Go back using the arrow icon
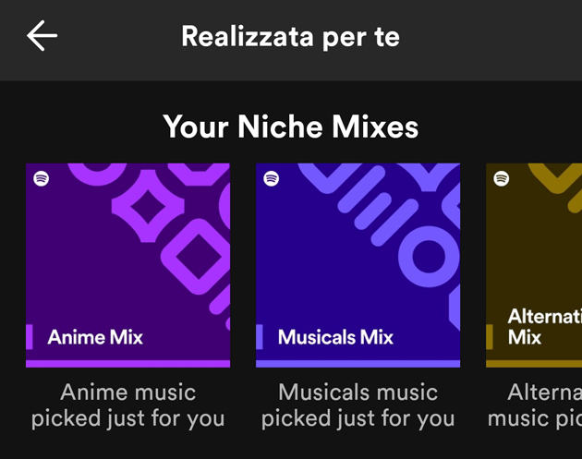Screen dimensions: 582x459 (42, 37)
